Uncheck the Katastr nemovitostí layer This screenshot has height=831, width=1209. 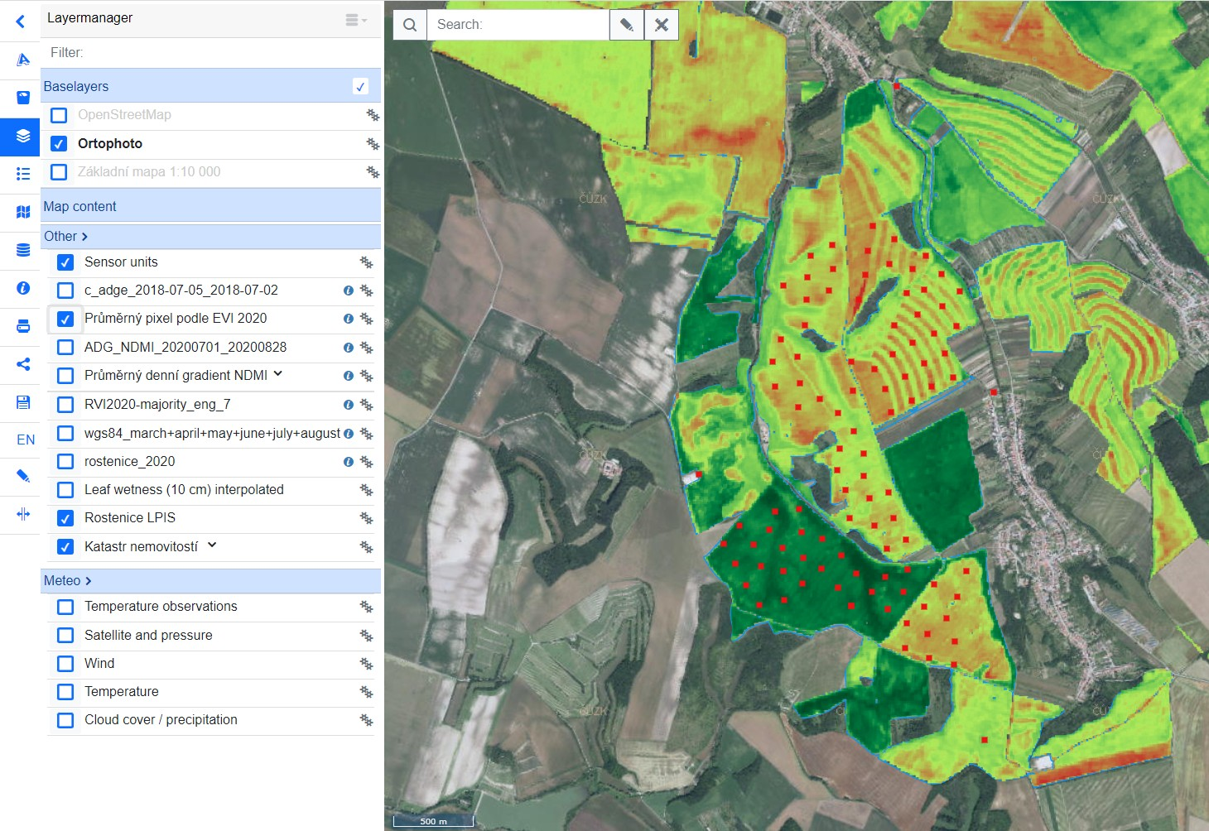[65, 547]
